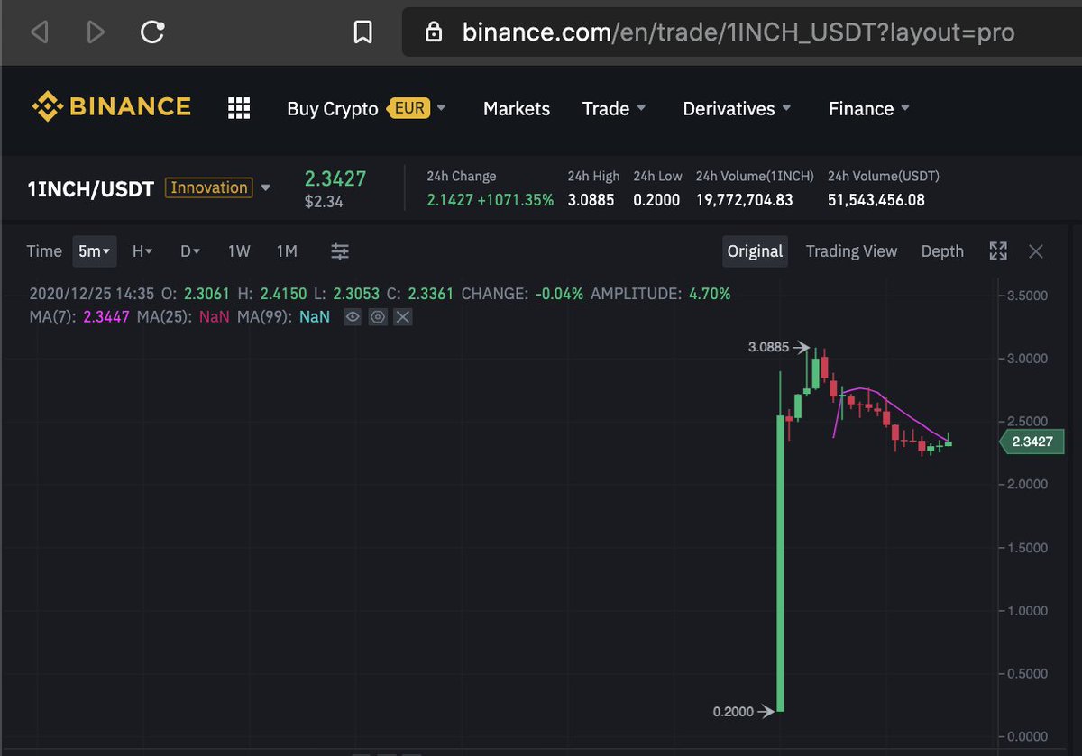Screen dimensions: 1082x756
Task: Bookmark this page with the bookmark icon
Action: 362,33
